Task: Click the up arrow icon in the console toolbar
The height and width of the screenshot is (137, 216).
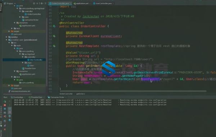Action: click(10, 102)
